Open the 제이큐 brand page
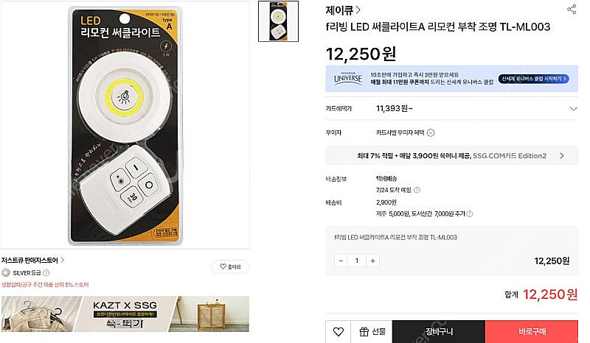The height and width of the screenshot is (343, 590). click(x=343, y=10)
